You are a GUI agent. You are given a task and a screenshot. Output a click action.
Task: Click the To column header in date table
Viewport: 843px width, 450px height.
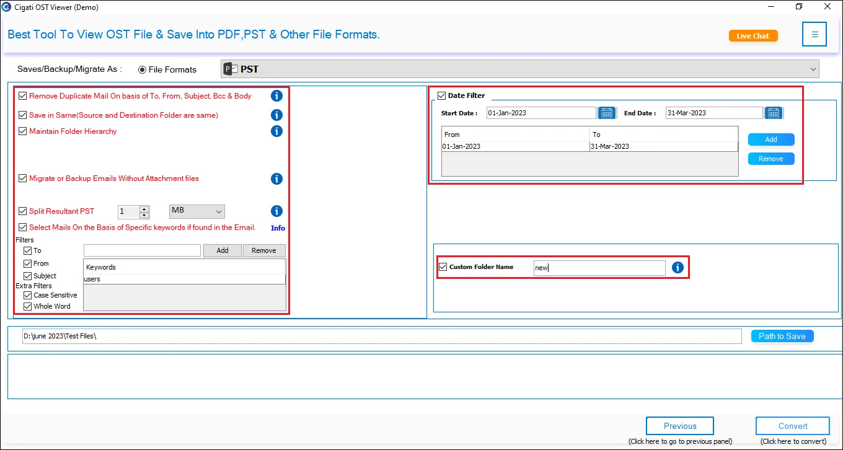664,135
